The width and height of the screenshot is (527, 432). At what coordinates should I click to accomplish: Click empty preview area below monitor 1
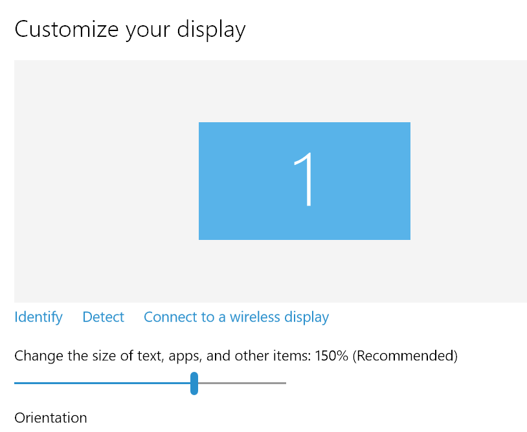(304, 271)
